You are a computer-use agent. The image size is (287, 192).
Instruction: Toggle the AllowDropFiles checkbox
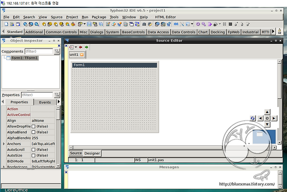(33, 126)
